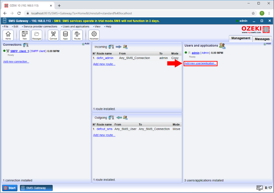Click the Move mode cell in Outgoing

tap(176, 129)
